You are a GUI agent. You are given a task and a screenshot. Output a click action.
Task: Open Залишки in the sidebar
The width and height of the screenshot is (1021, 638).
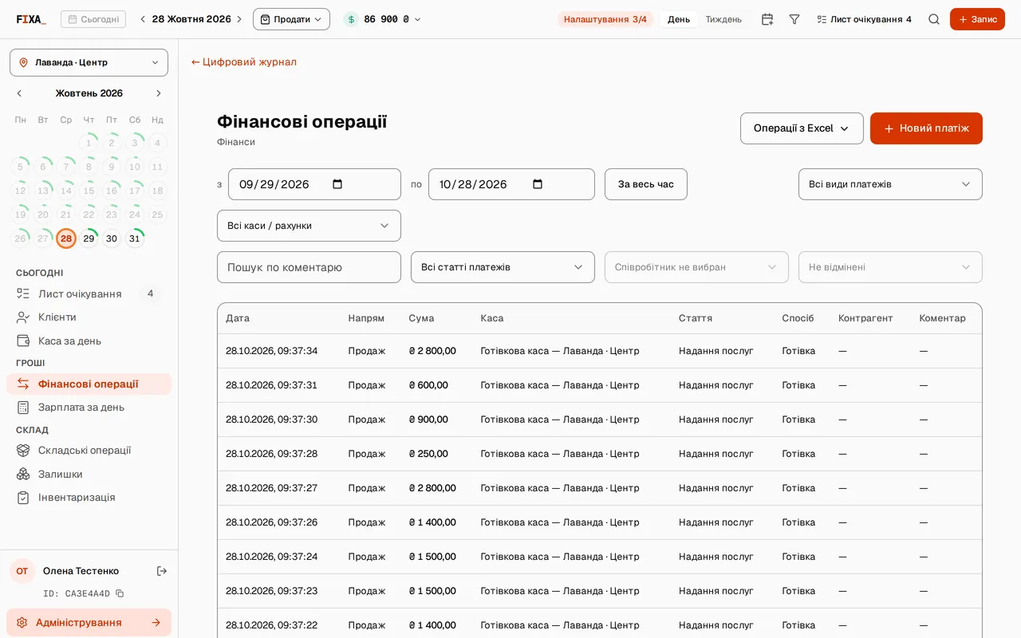[89, 474]
